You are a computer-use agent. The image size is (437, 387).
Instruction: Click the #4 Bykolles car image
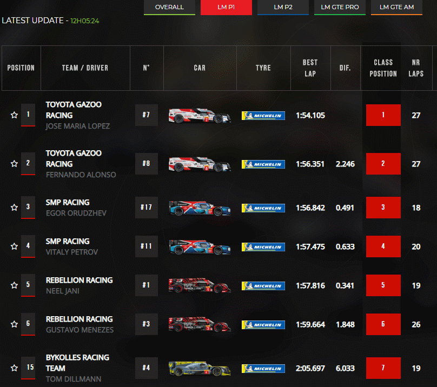(200, 369)
